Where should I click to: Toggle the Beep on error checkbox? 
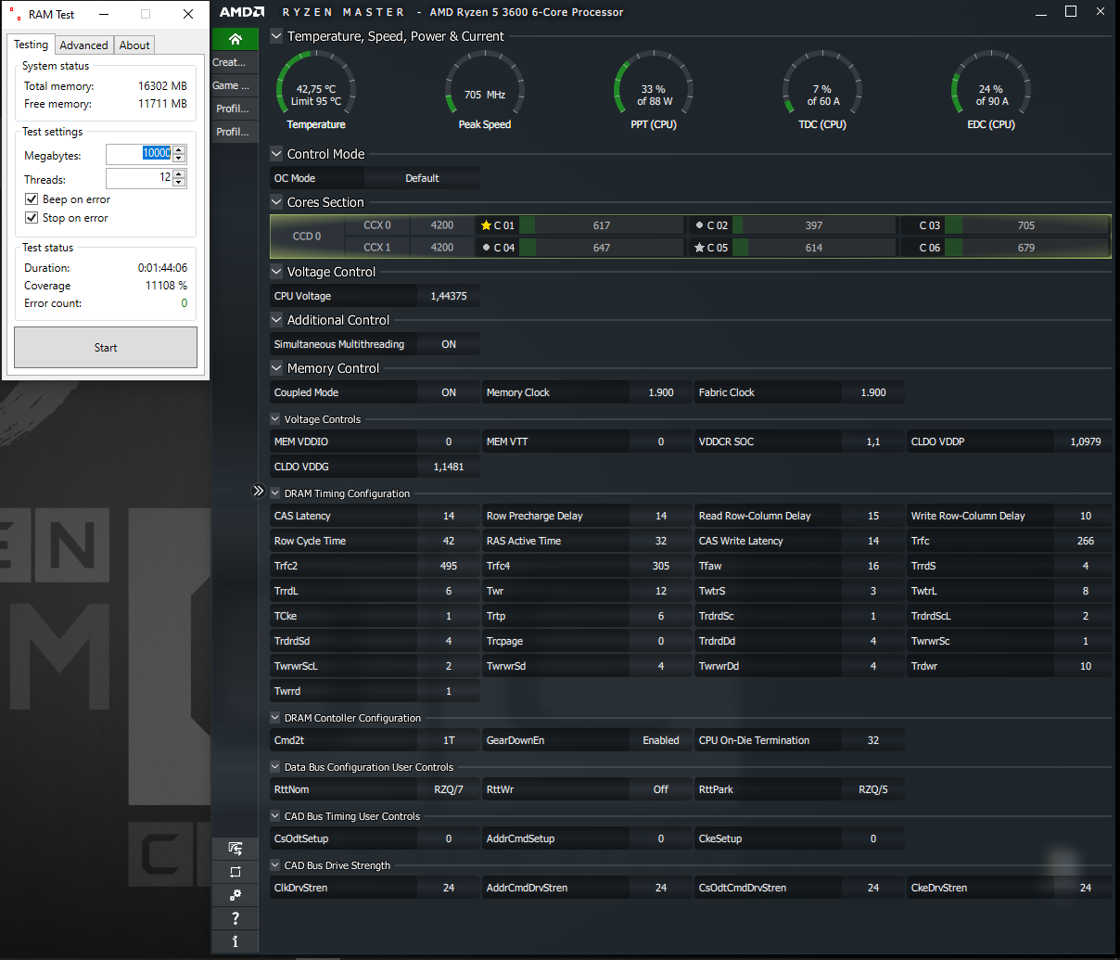pos(32,199)
